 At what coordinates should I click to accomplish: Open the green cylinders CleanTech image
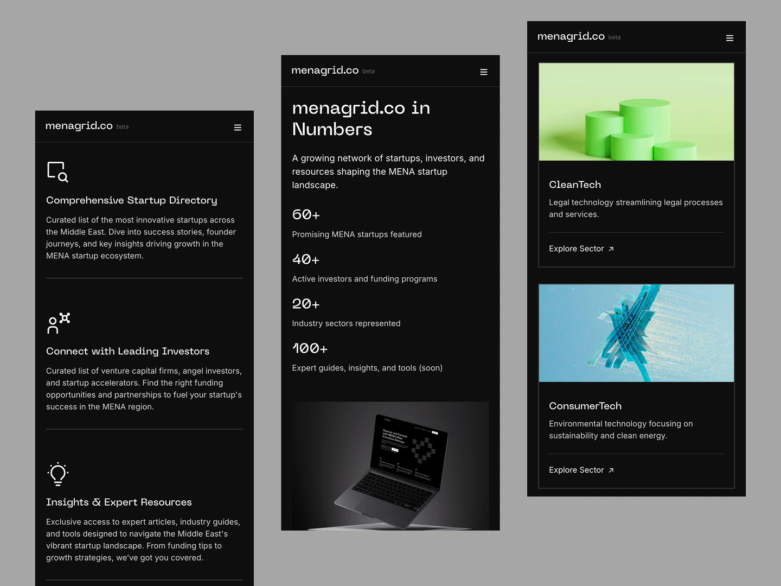(x=636, y=112)
